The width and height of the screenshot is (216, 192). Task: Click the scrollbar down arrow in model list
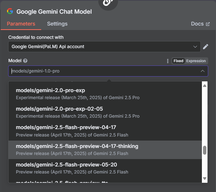click(x=204, y=178)
